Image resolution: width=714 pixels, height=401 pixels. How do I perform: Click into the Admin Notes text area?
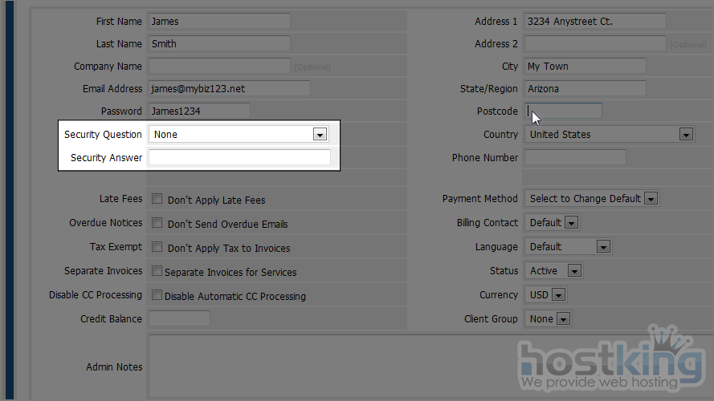pos(426,367)
